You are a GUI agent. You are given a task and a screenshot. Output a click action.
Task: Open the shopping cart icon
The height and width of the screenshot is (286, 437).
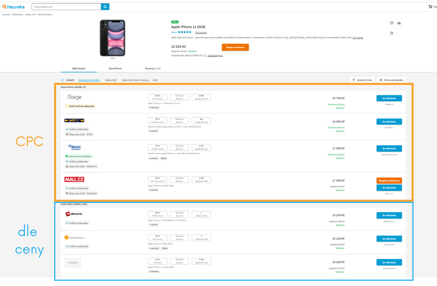click(430, 7)
